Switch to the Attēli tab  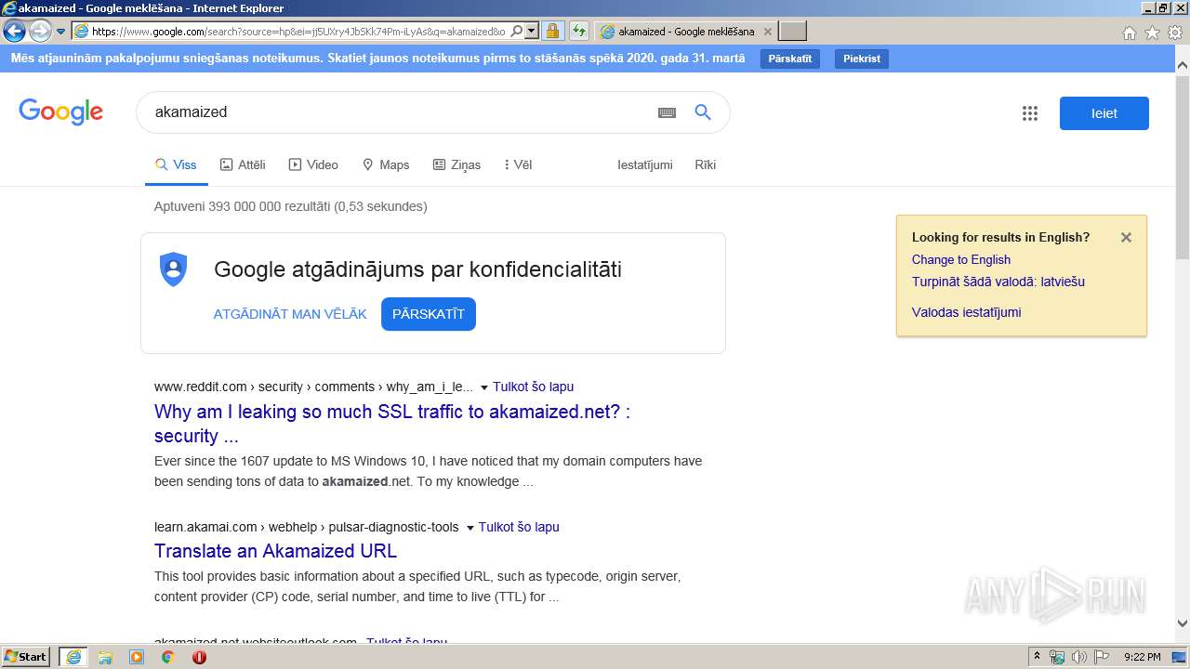tap(243, 164)
